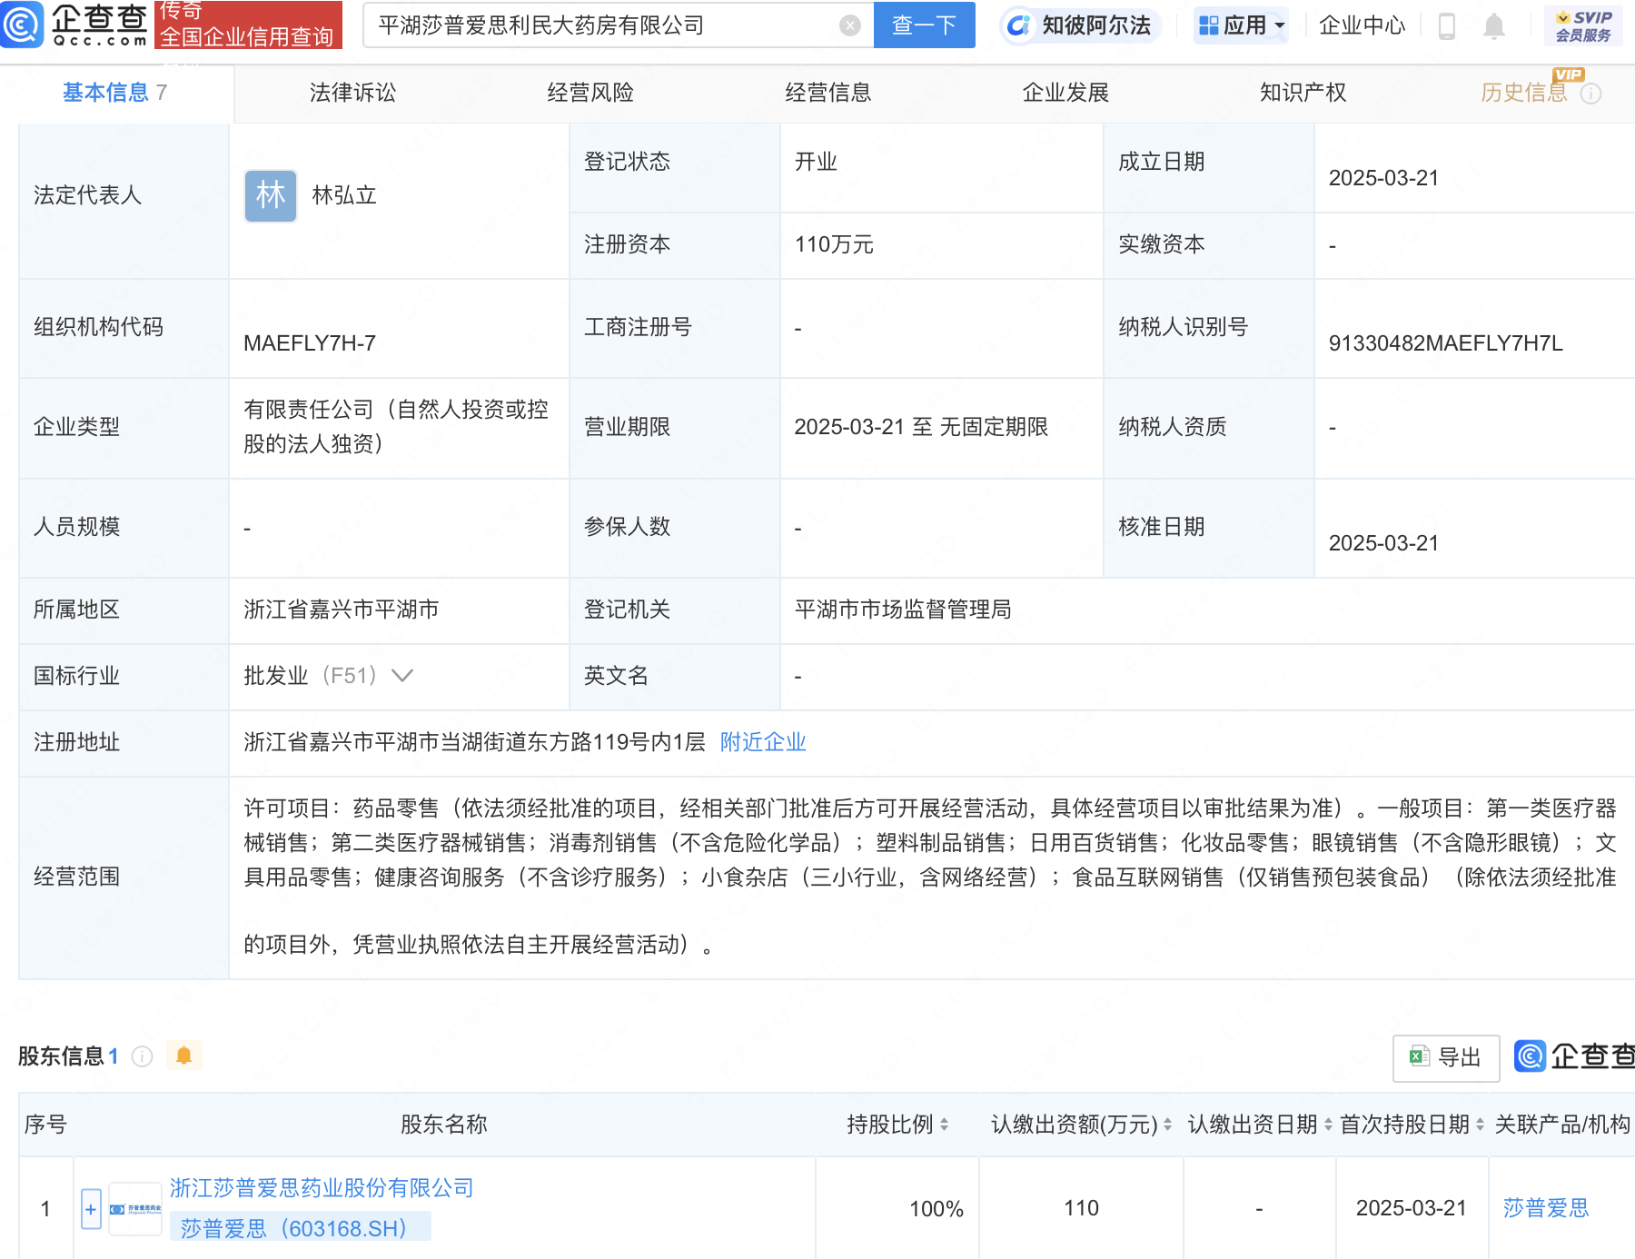The image size is (1635, 1259).
Task: Switch to the 经营风险 tab
Action: (590, 93)
